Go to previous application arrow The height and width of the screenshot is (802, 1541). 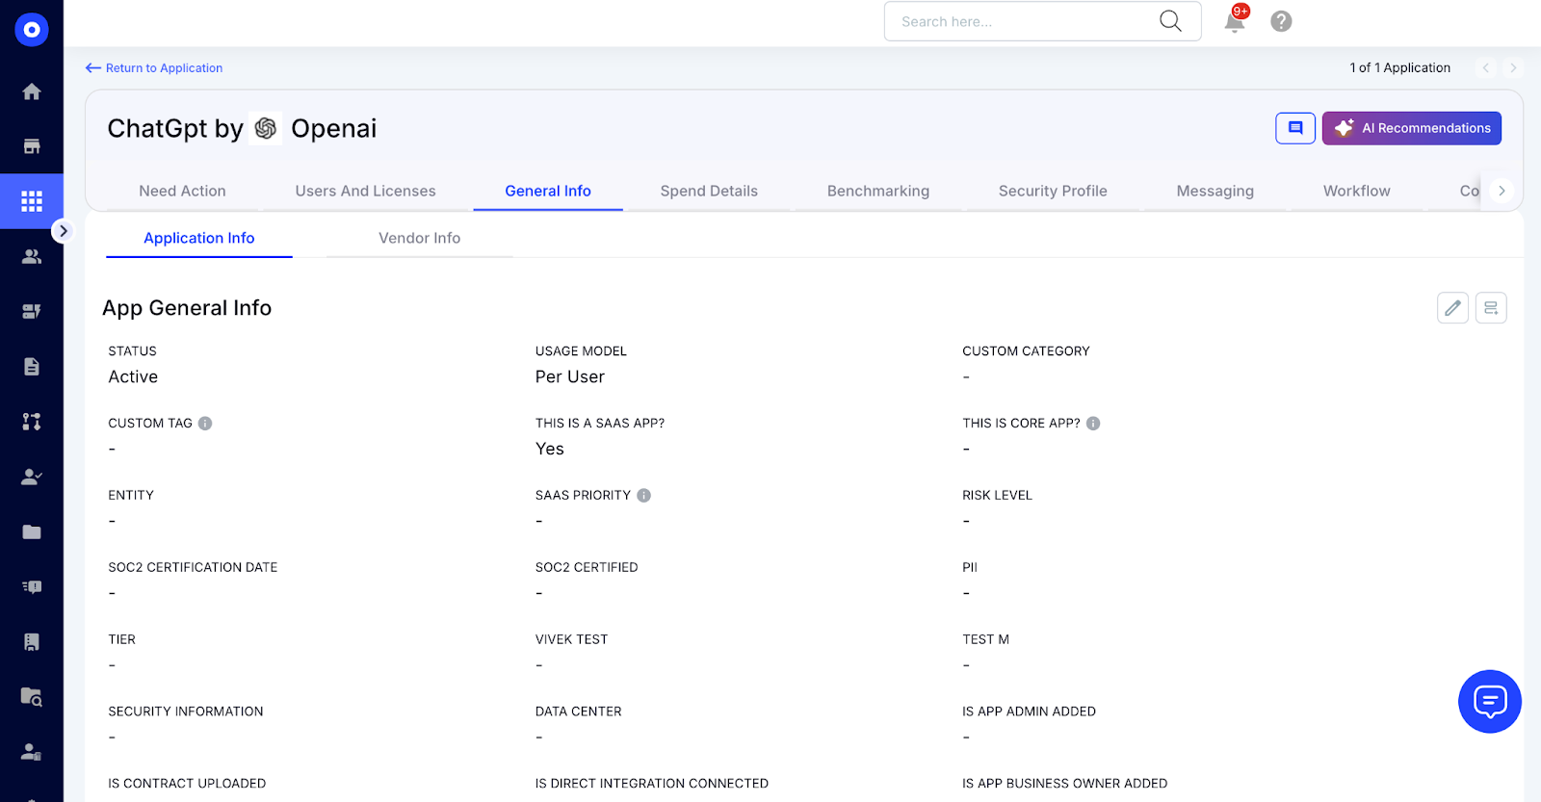coord(1486,68)
